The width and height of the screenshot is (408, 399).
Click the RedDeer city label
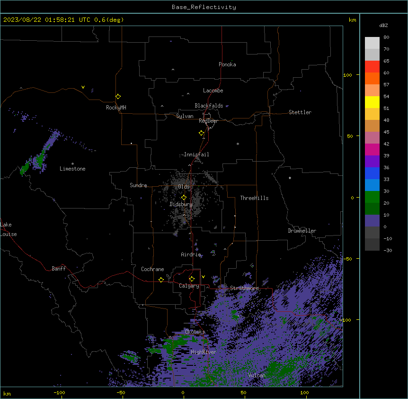(208, 121)
